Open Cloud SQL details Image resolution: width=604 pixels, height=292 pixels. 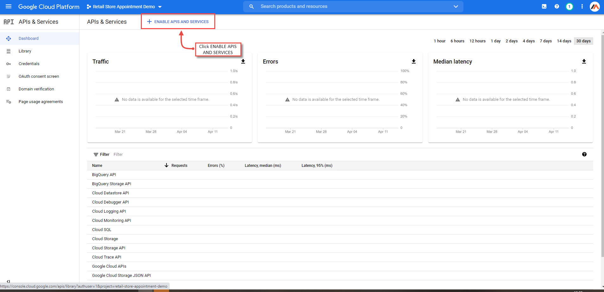point(102,230)
